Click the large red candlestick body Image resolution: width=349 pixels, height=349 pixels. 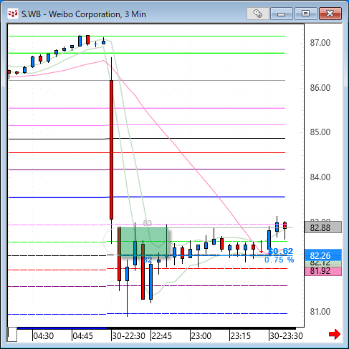pos(111,149)
